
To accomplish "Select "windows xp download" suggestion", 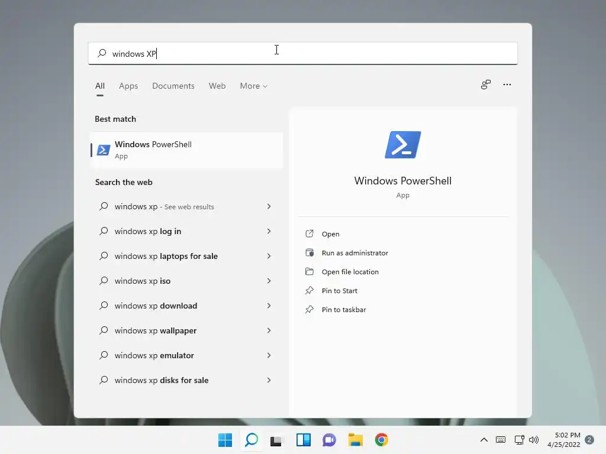I will [x=186, y=306].
